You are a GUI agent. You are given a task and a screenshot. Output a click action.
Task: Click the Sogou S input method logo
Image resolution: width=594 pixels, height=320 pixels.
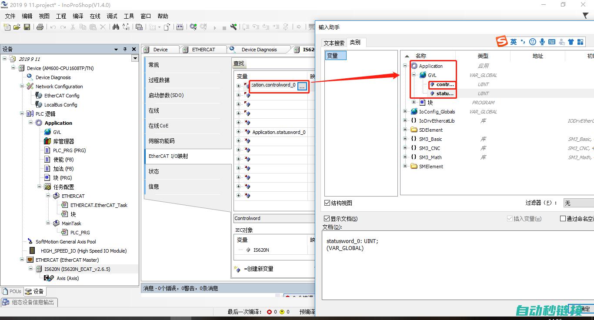pyautogui.click(x=502, y=42)
